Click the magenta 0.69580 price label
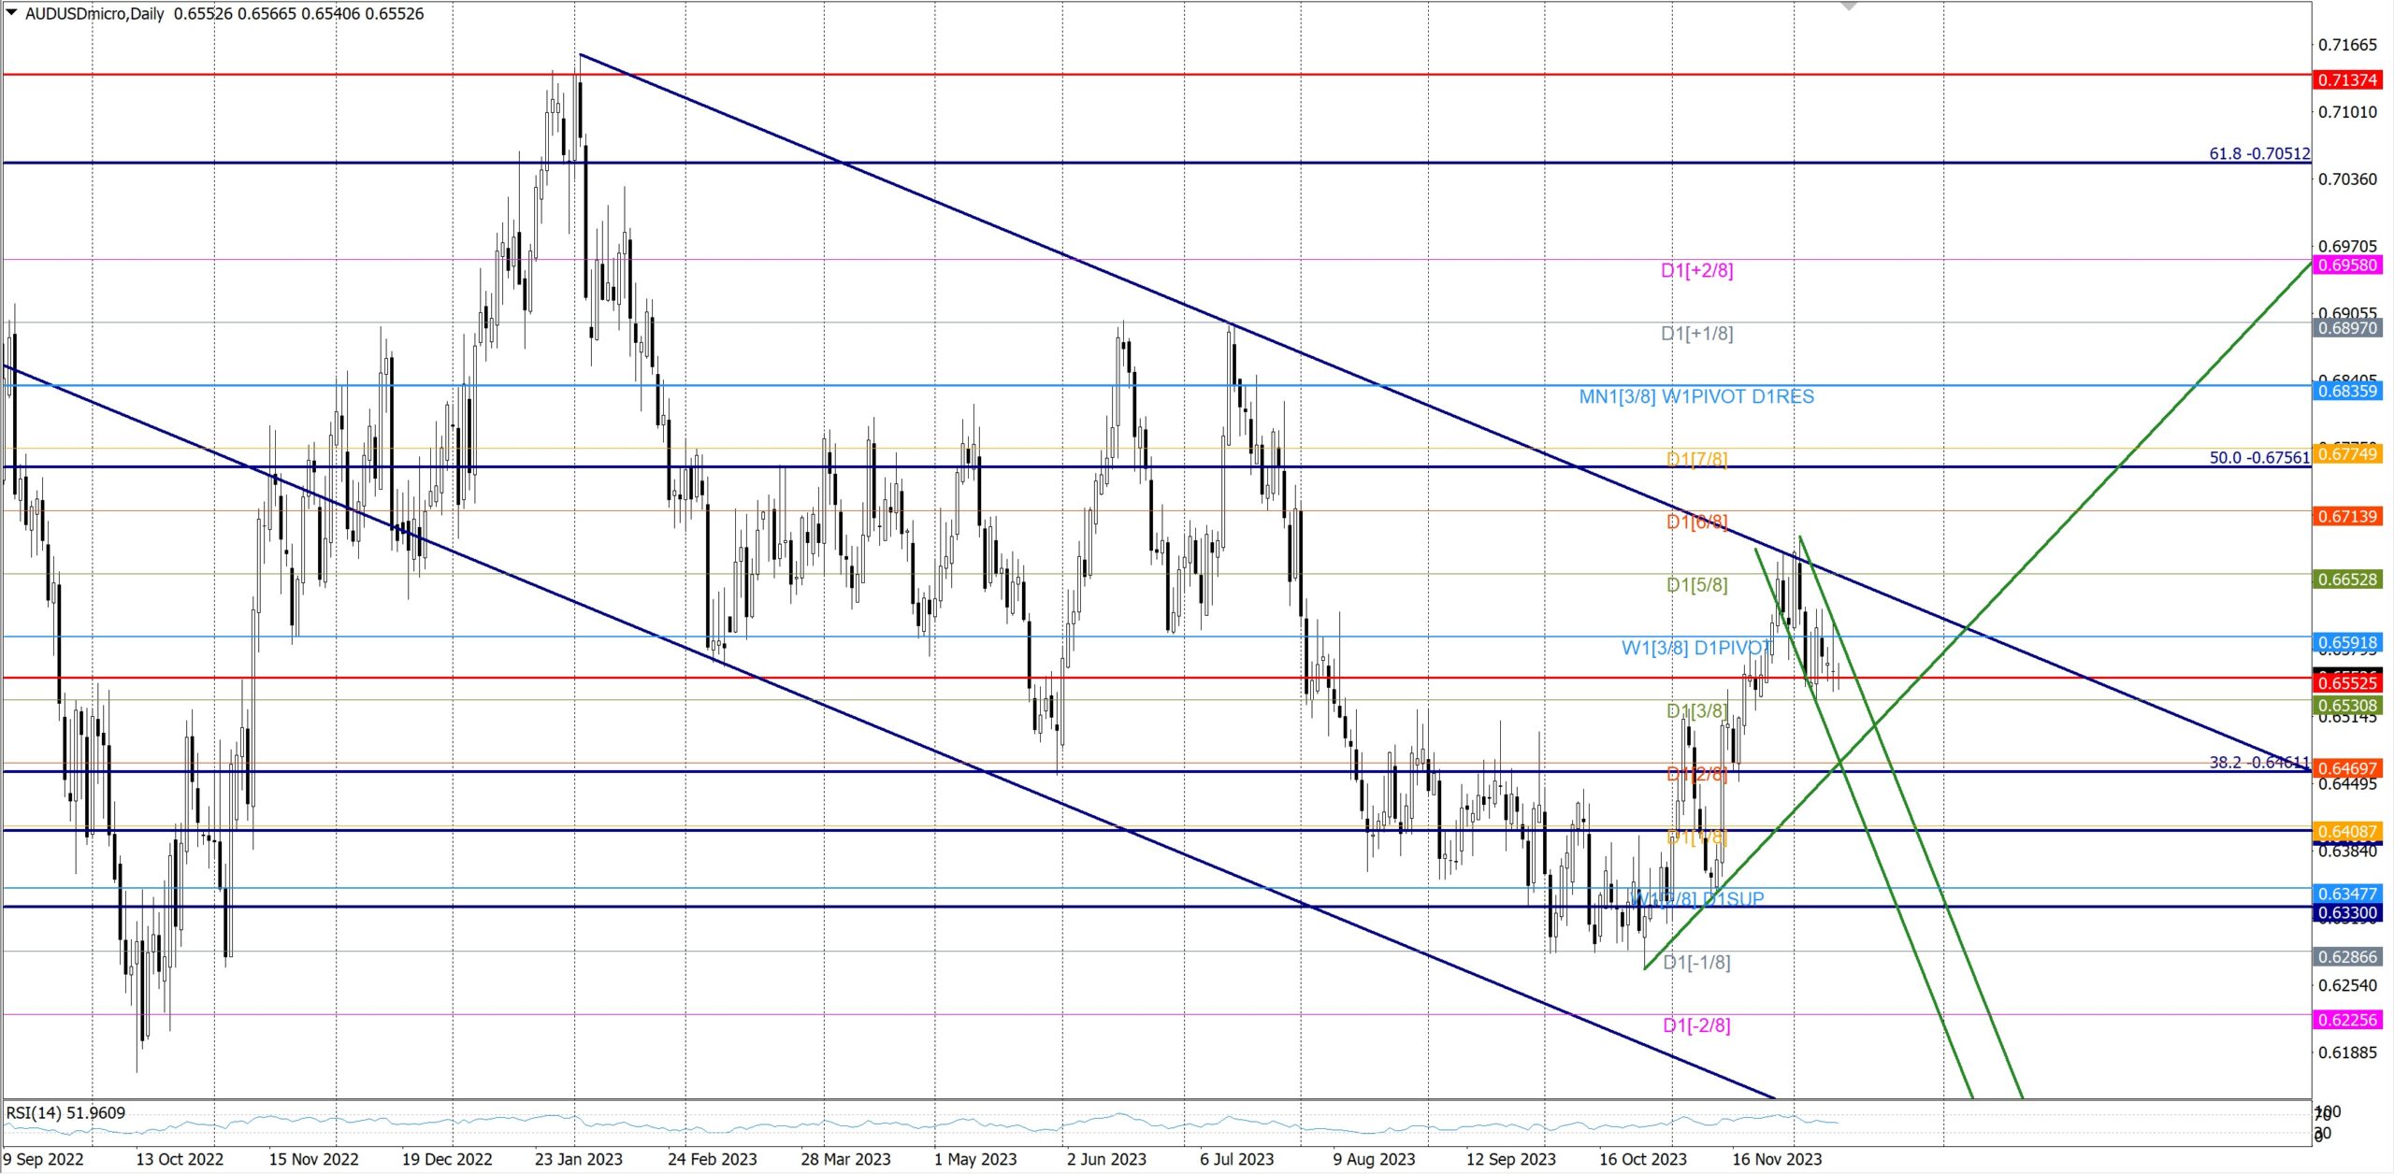 (x=2347, y=265)
